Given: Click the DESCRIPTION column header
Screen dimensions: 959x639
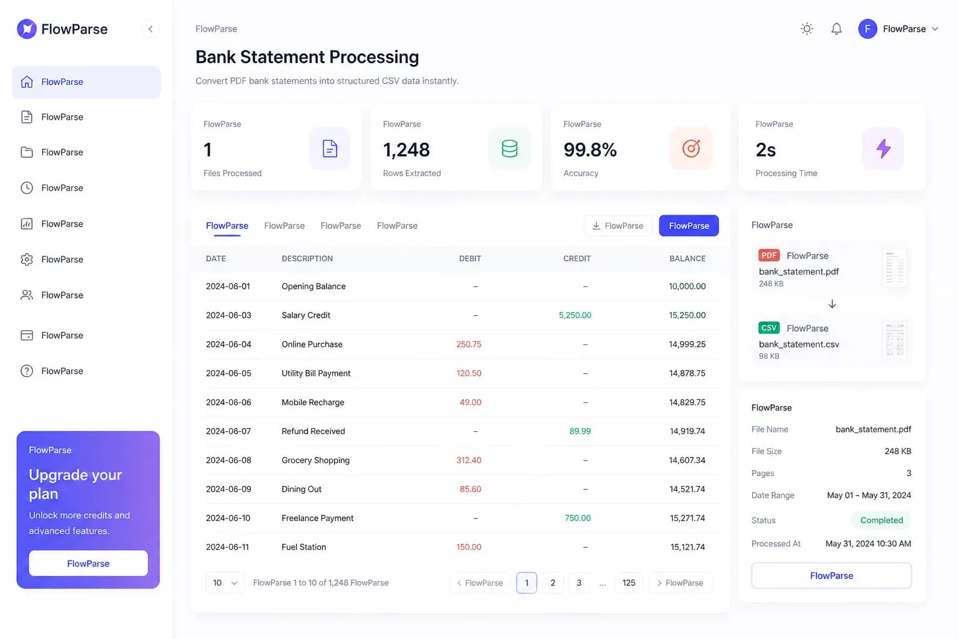Looking at the screenshot, I should coord(307,258).
